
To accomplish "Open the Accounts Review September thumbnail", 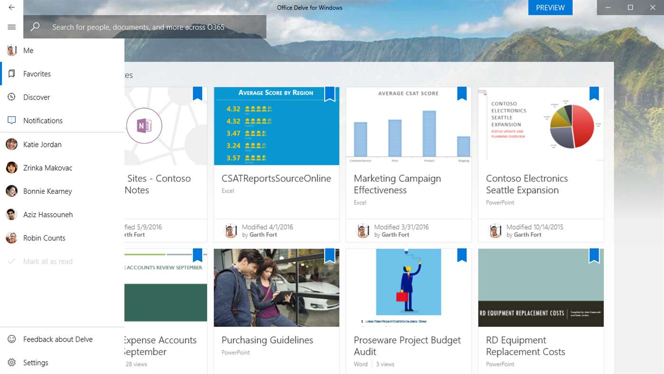I will [166, 288].
